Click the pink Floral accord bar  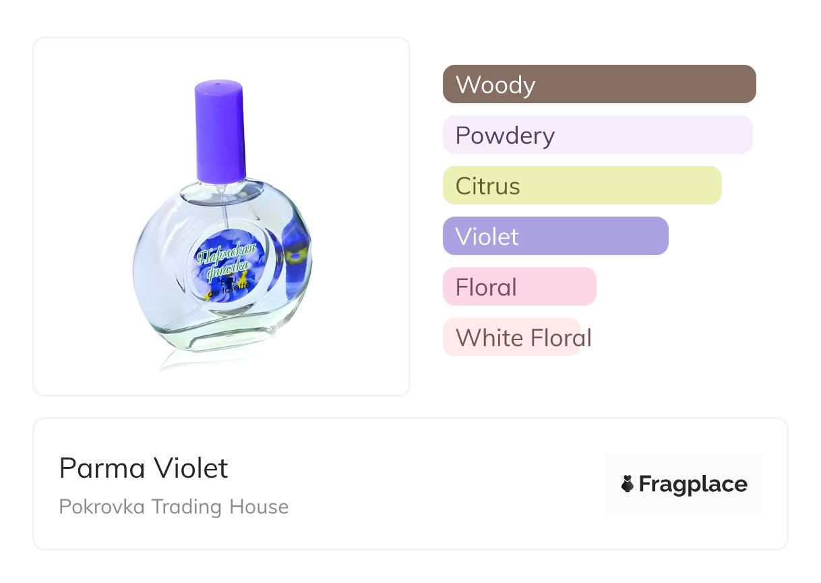pyautogui.click(x=519, y=287)
